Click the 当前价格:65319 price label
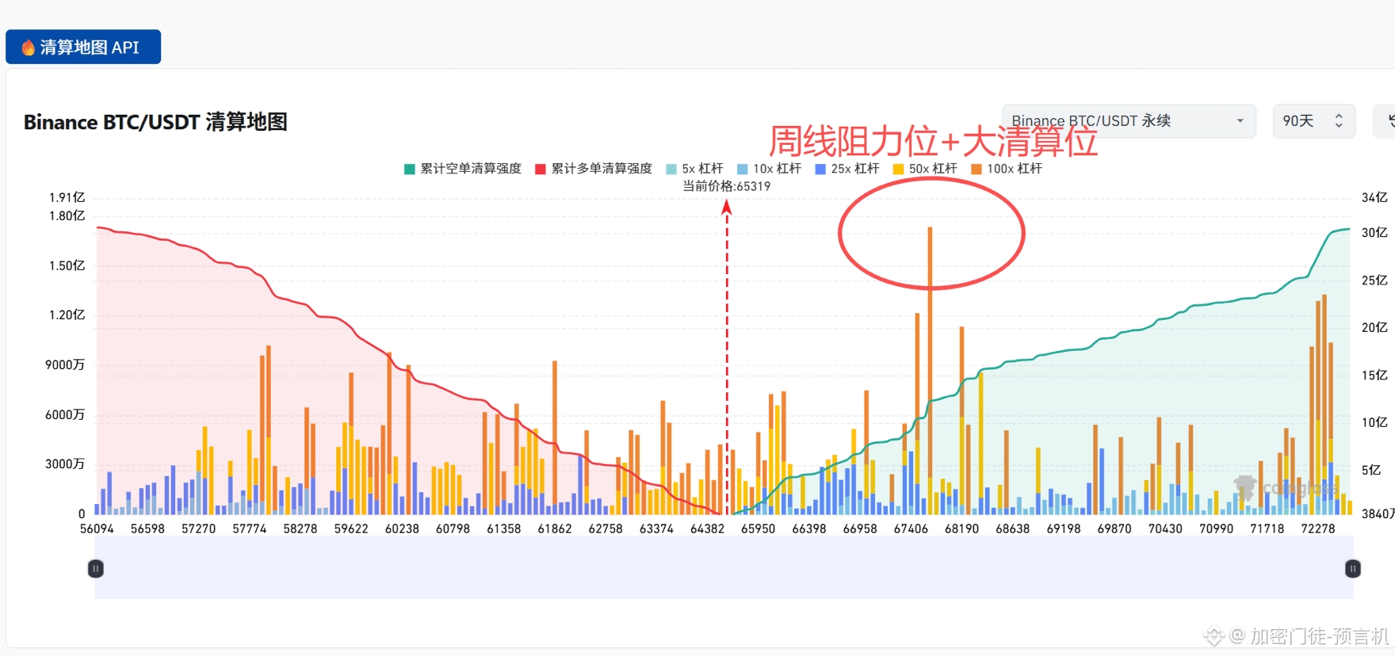Screen dimensions: 1395x656 [727, 186]
